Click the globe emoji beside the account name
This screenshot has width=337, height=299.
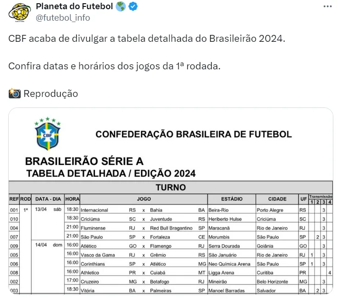[121, 7]
